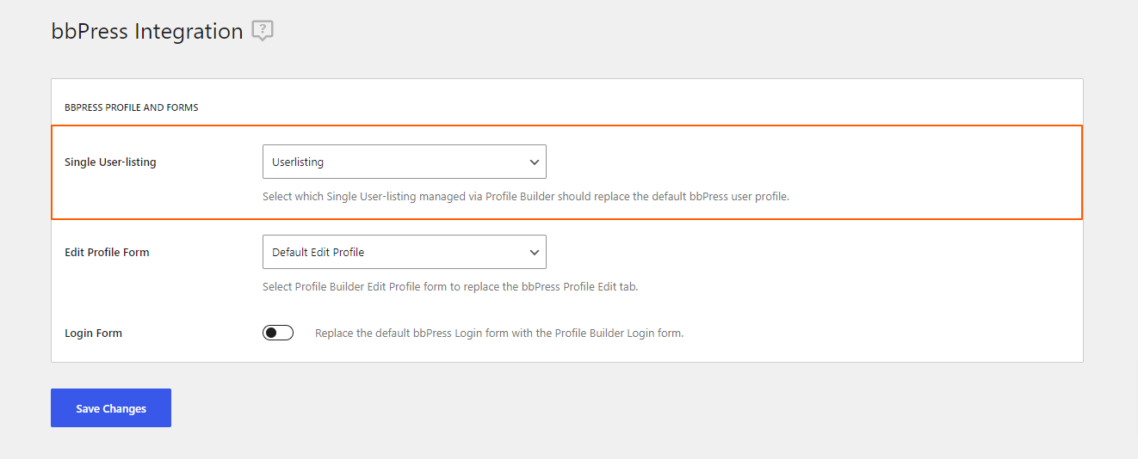
Task: Click the chevron arrow on Default Edit Profile select
Action: (x=535, y=252)
